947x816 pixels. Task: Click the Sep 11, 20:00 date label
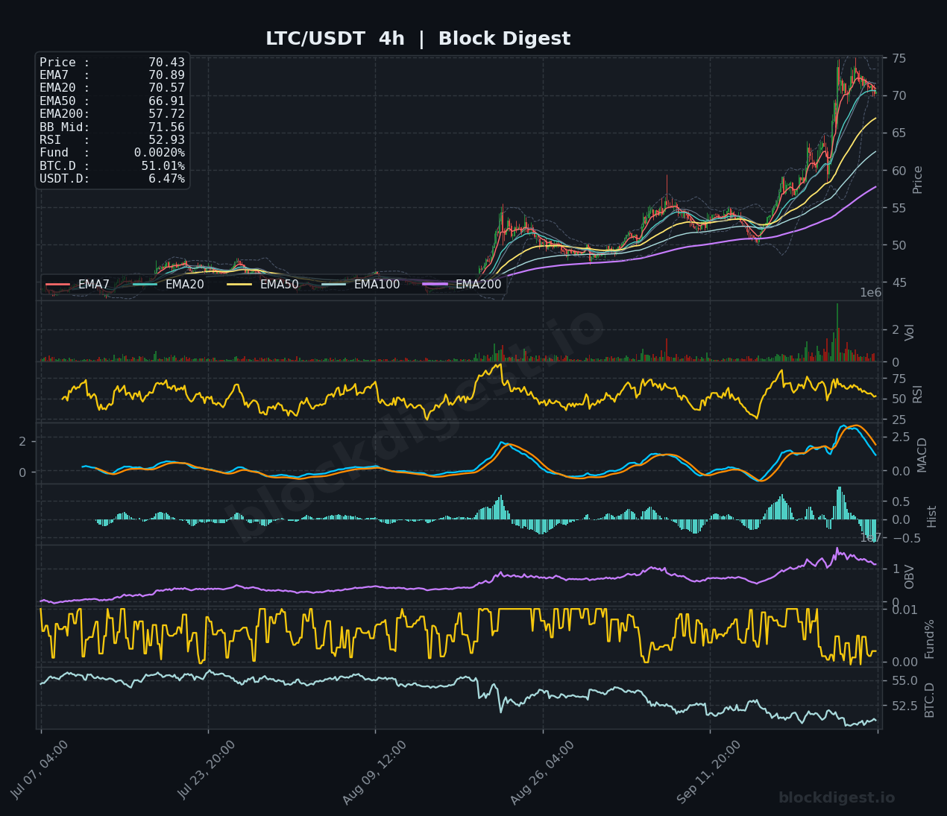coord(710,772)
